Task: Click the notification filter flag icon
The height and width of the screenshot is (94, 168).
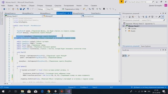Action: [x=122, y=2]
